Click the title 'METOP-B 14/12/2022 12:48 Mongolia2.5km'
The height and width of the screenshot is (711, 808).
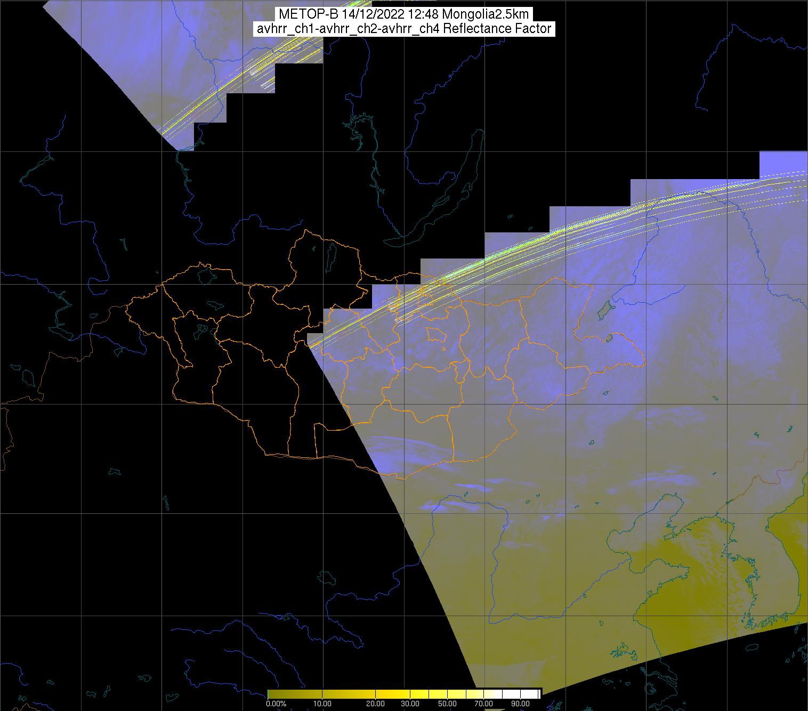403,14
